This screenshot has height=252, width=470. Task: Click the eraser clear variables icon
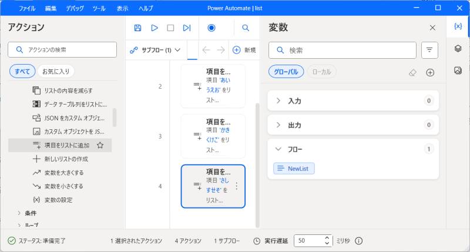[x=412, y=72]
